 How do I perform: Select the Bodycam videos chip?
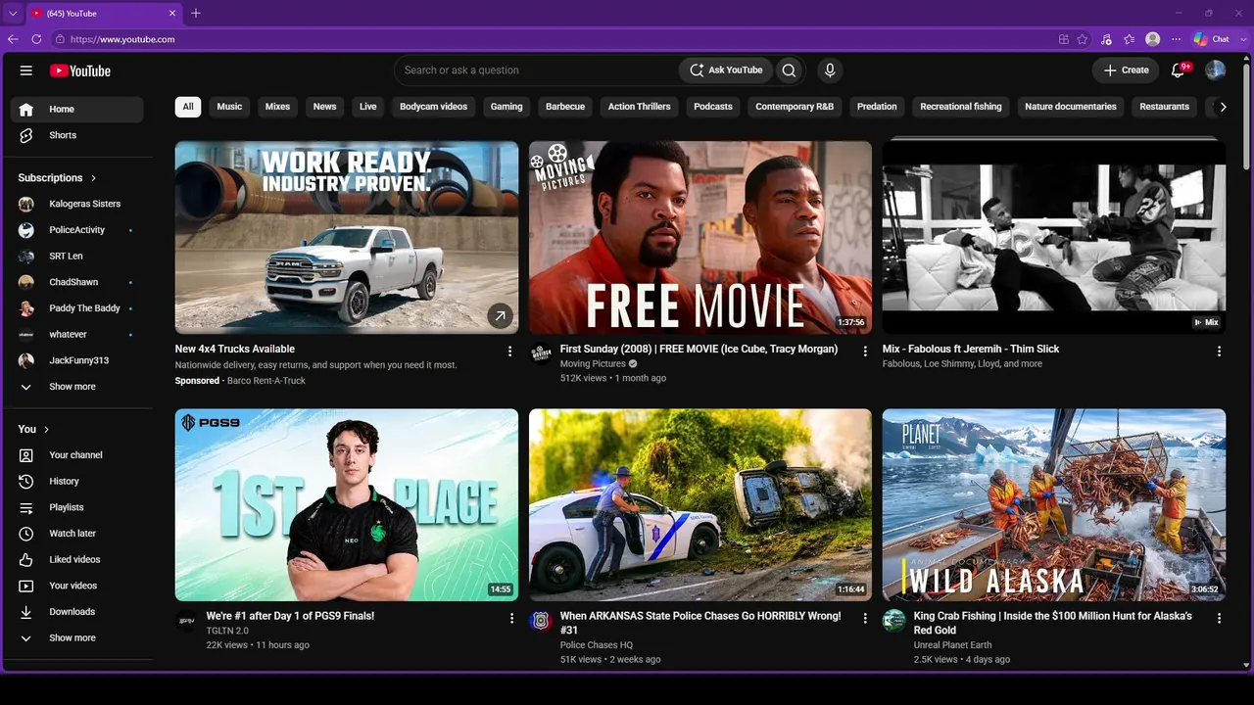pyautogui.click(x=433, y=107)
